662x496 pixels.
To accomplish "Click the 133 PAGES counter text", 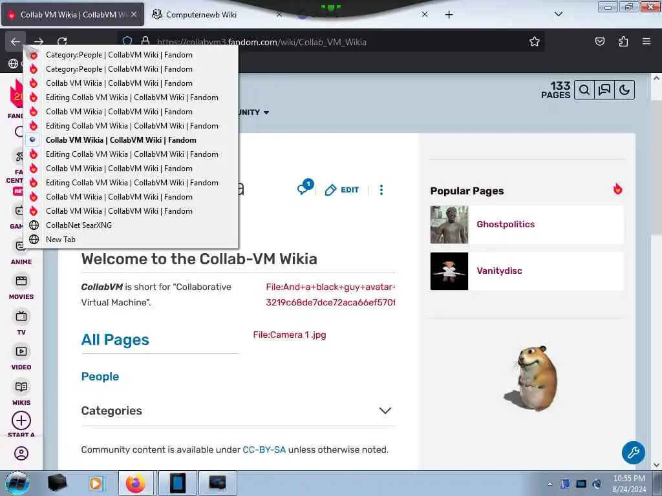I will click(556, 90).
